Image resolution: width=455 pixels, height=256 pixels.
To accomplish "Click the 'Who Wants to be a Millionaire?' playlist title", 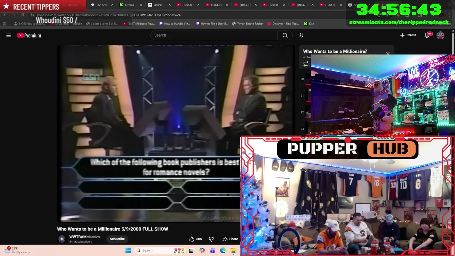I will [335, 51].
